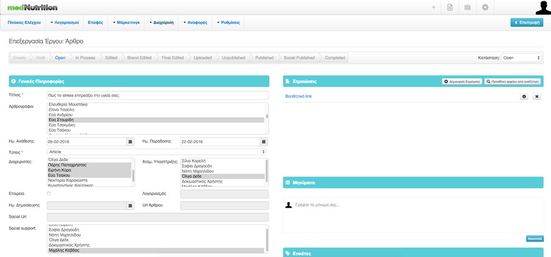Expand the Ρυθμίσεις menu
This screenshot has height=257, width=551.
(x=229, y=22)
